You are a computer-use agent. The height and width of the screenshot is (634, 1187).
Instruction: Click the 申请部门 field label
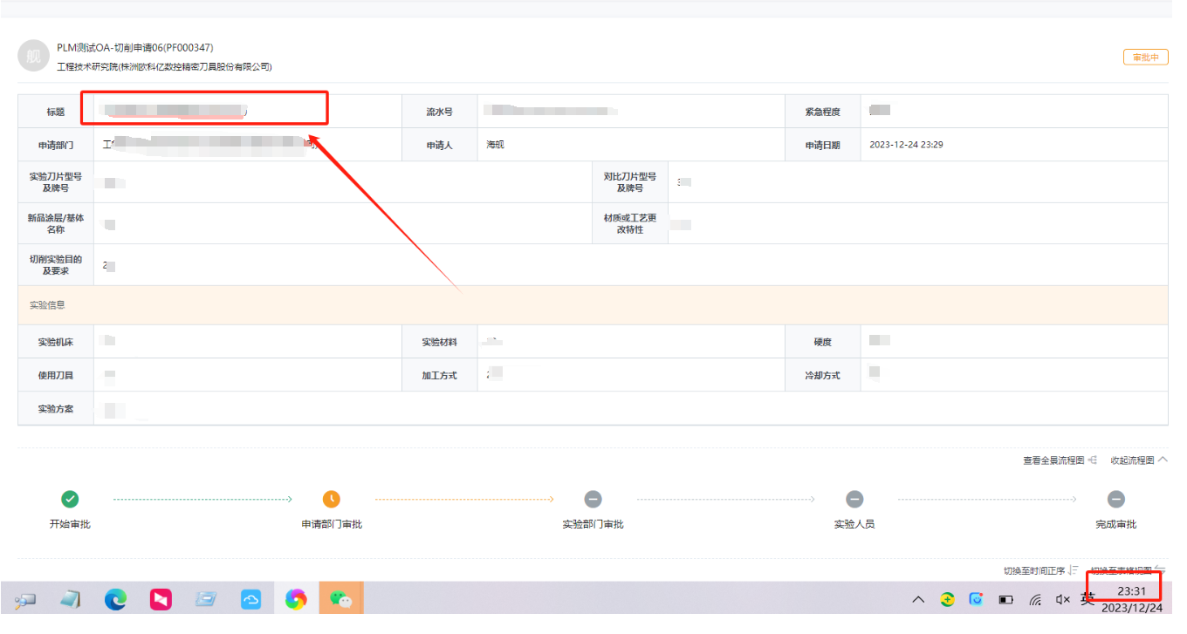(x=56, y=145)
